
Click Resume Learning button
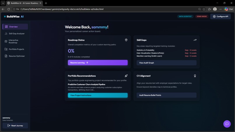(x=98, y=63)
